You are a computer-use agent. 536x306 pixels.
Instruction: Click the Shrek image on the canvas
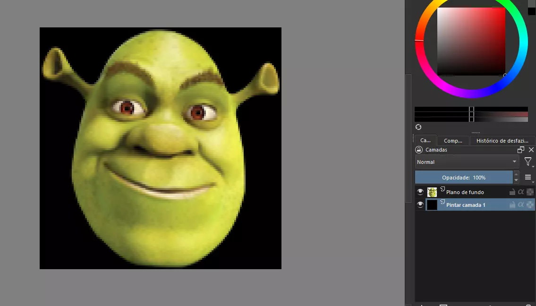[x=160, y=148]
